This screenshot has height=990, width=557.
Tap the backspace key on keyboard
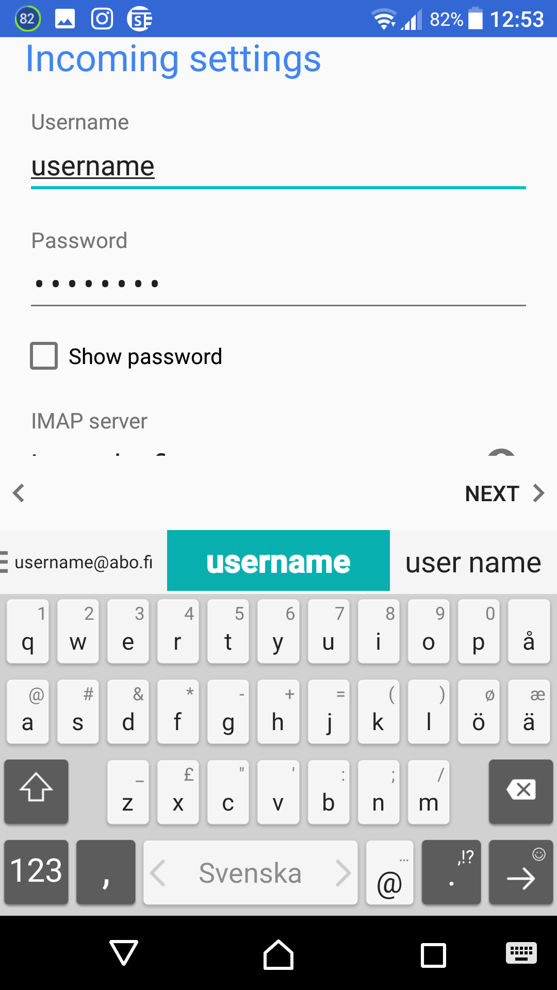(521, 791)
